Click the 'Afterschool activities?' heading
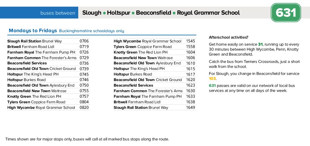The height and width of the screenshot is (146, 310). [x=228, y=37]
